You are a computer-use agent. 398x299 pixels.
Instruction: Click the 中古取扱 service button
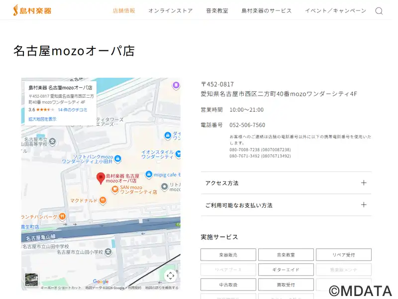coord(228,285)
